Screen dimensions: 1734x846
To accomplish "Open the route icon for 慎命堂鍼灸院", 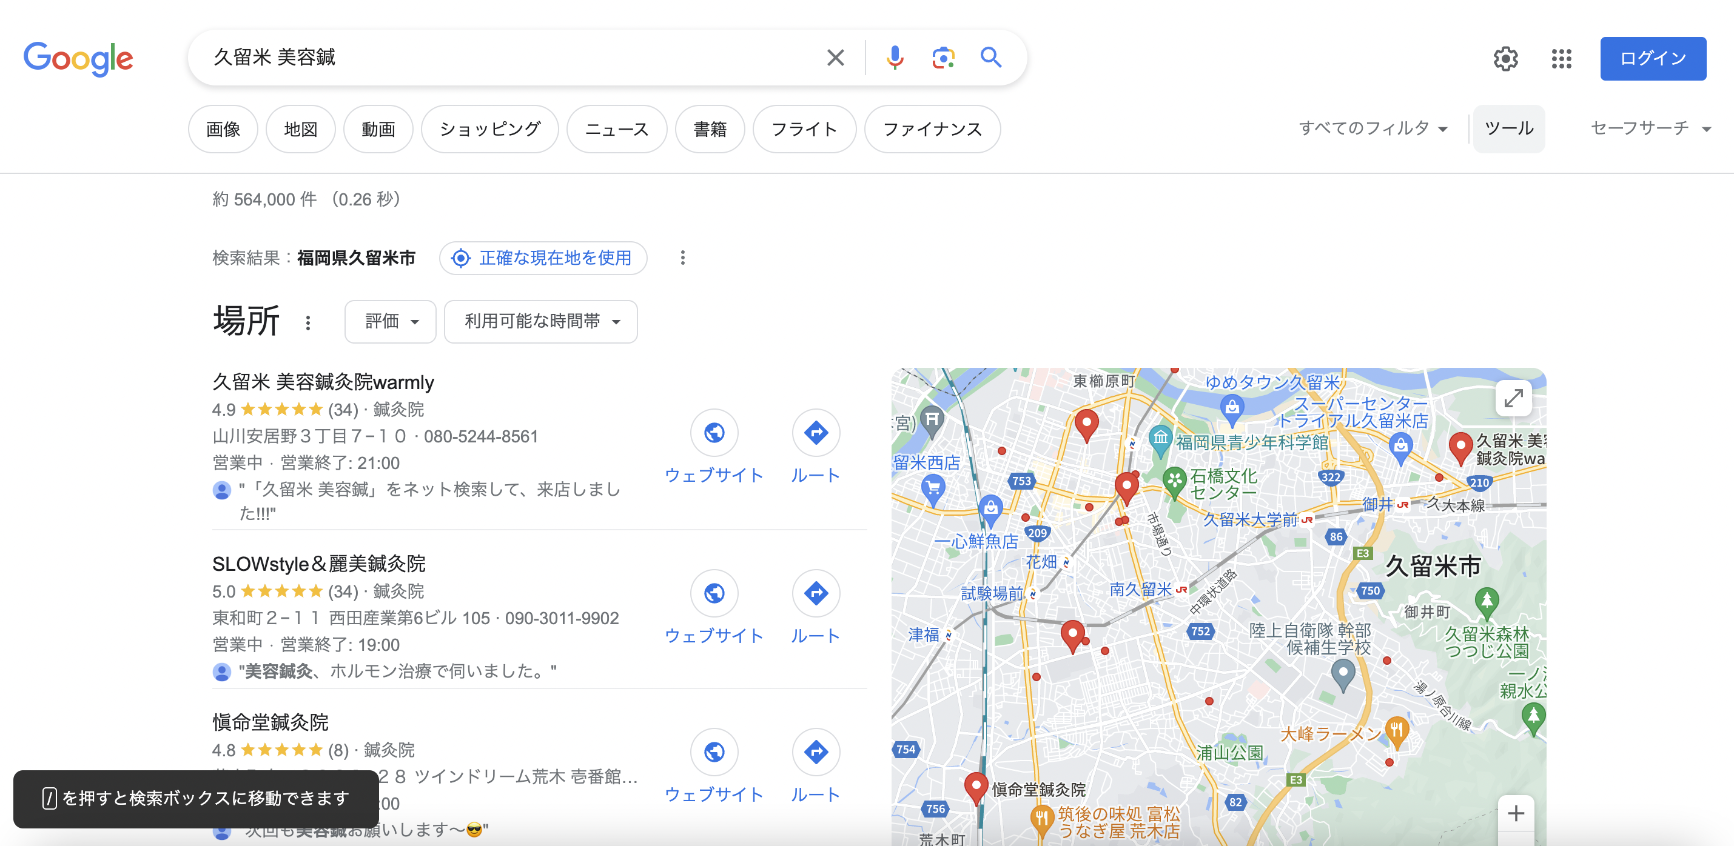I will tap(815, 753).
